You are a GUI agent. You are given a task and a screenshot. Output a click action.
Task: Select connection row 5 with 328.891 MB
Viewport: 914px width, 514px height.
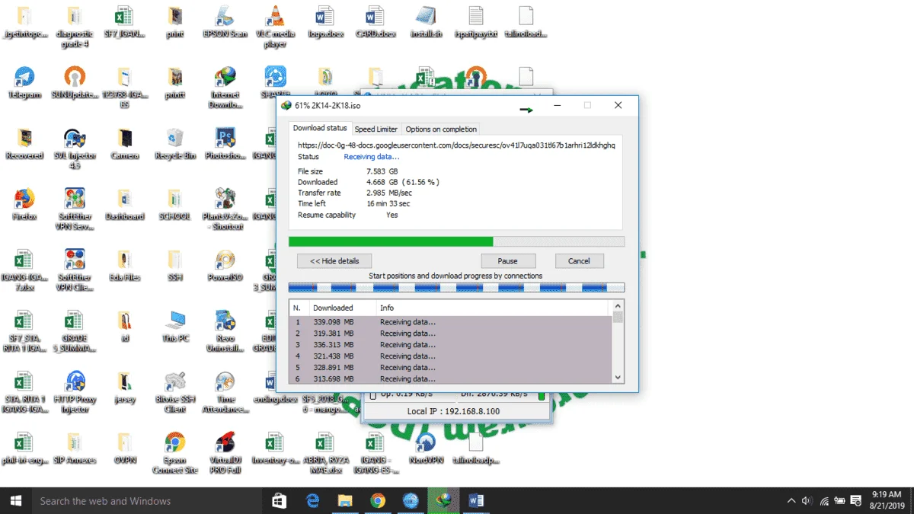pyautogui.click(x=452, y=367)
